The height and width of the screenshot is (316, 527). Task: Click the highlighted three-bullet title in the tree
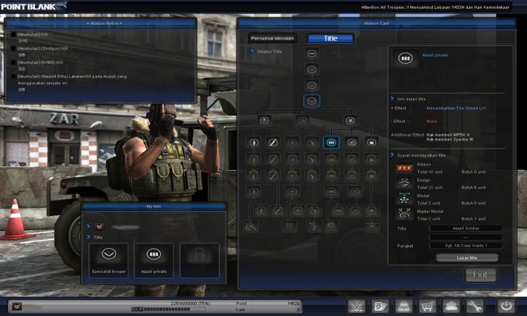click(331, 143)
